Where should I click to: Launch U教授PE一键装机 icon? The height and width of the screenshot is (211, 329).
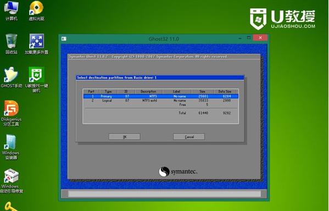tap(36, 79)
